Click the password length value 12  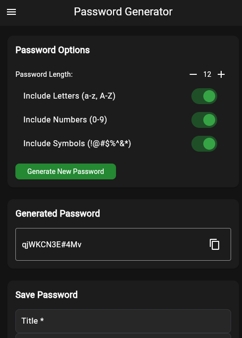pyautogui.click(x=207, y=74)
